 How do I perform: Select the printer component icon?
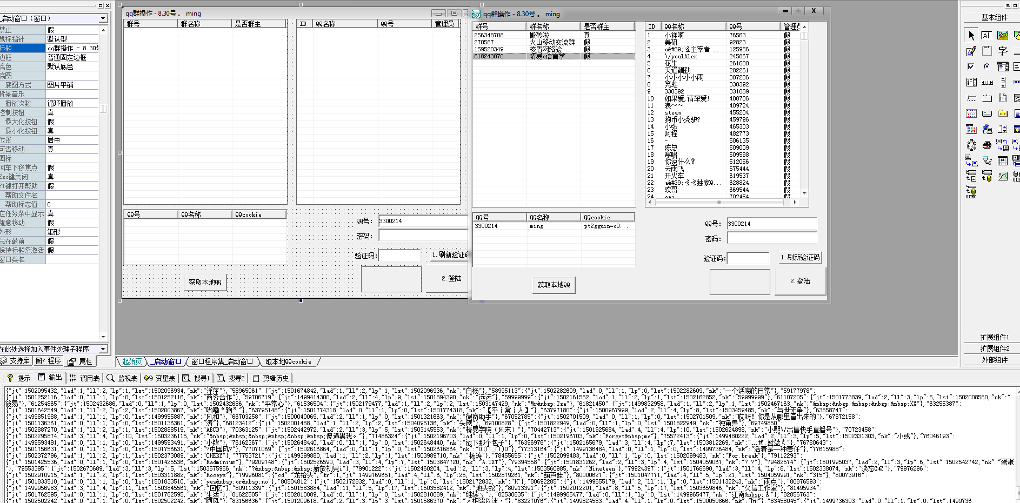(987, 145)
